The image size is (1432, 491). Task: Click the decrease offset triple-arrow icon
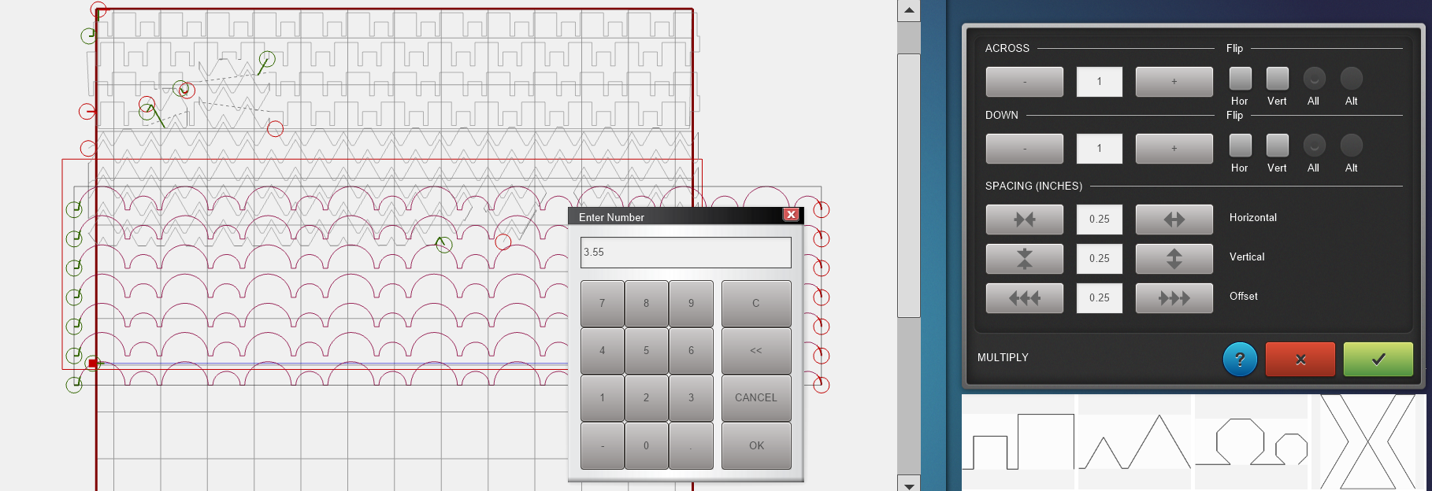[x=1024, y=298]
